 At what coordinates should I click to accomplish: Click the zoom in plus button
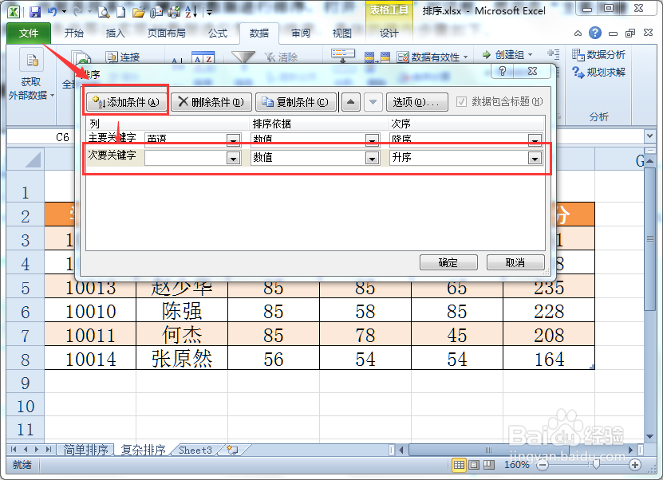[634, 465]
